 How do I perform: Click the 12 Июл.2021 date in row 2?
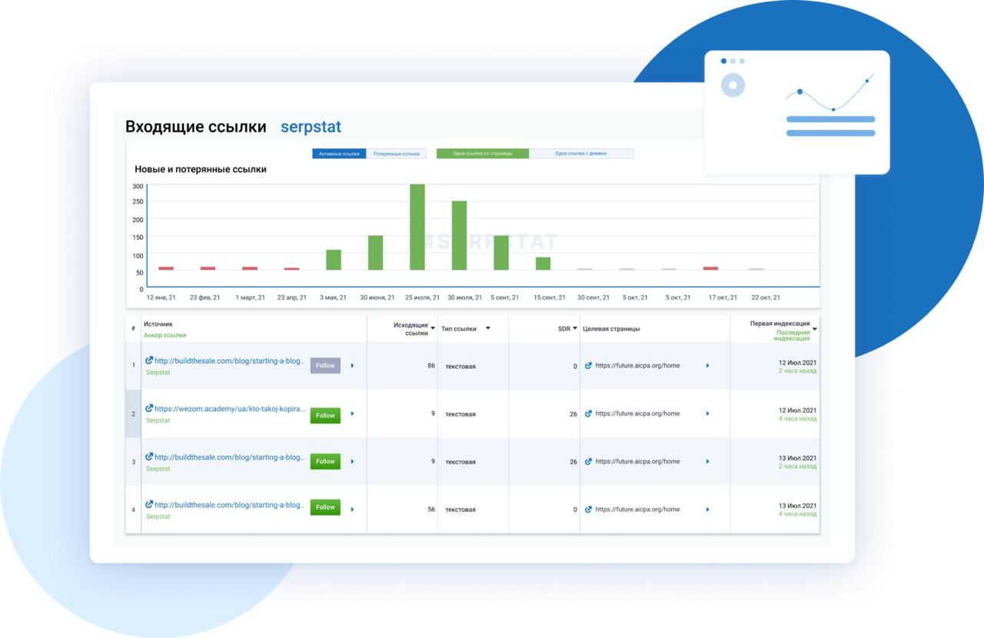coord(798,410)
